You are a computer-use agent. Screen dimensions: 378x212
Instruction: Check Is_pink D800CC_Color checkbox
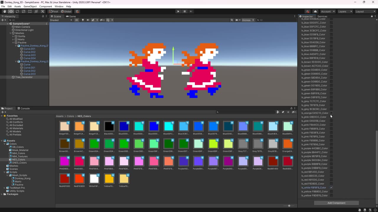(331, 117)
